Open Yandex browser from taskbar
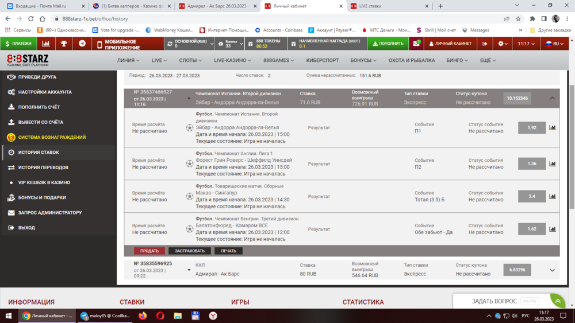 213,316
